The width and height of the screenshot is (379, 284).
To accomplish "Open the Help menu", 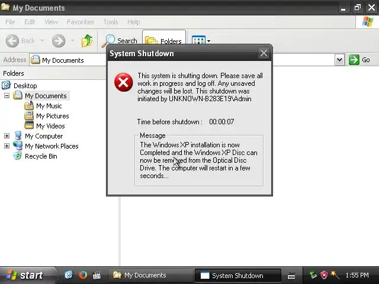I will pos(133,22).
